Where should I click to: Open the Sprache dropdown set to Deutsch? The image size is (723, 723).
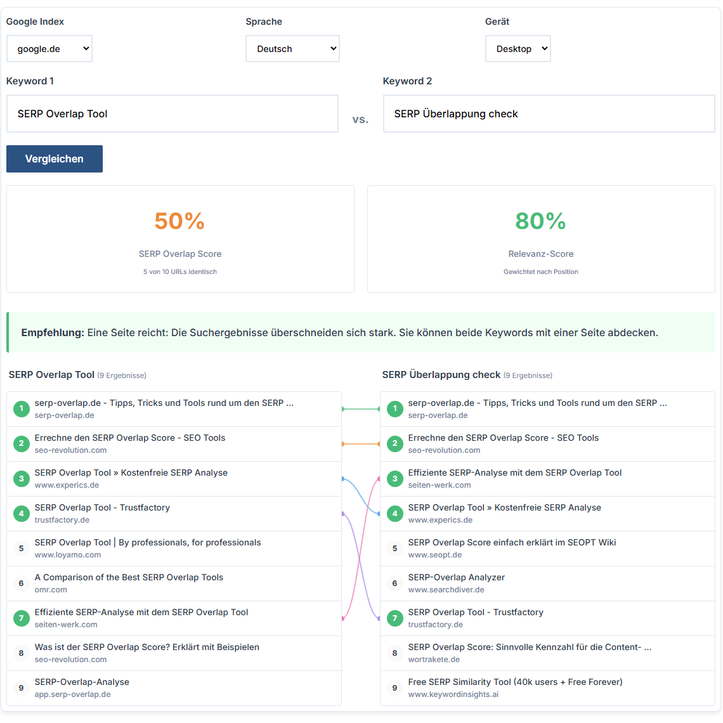[292, 48]
